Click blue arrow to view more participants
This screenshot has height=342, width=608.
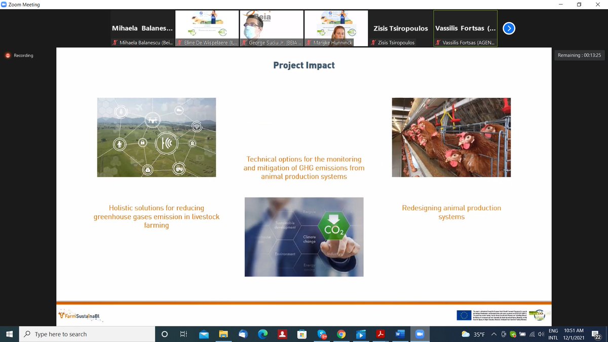pyautogui.click(x=509, y=28)
